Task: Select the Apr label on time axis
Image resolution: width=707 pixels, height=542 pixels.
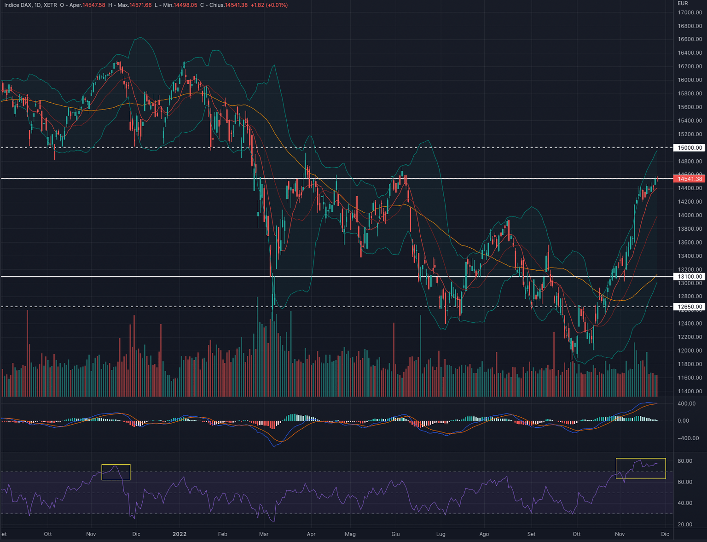Action: (x=311, y=534)
